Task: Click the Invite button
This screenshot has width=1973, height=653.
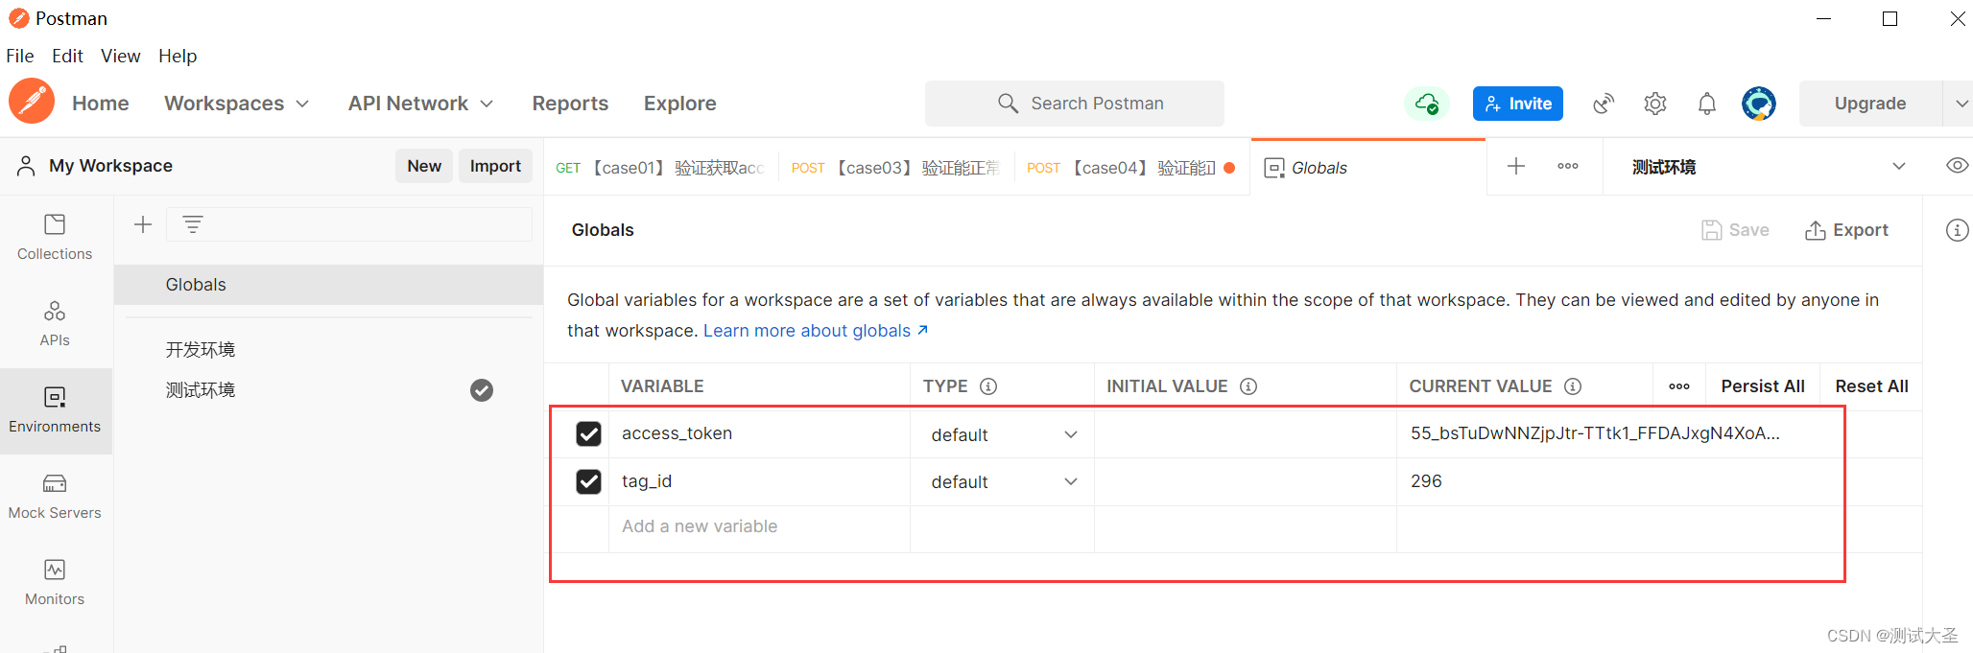Action: [x=1517, y=104]
